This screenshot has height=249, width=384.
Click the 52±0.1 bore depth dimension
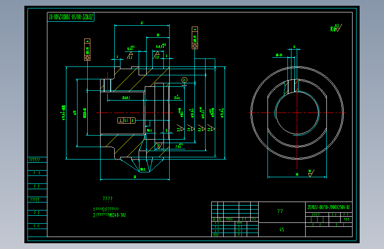coord(126,98)
